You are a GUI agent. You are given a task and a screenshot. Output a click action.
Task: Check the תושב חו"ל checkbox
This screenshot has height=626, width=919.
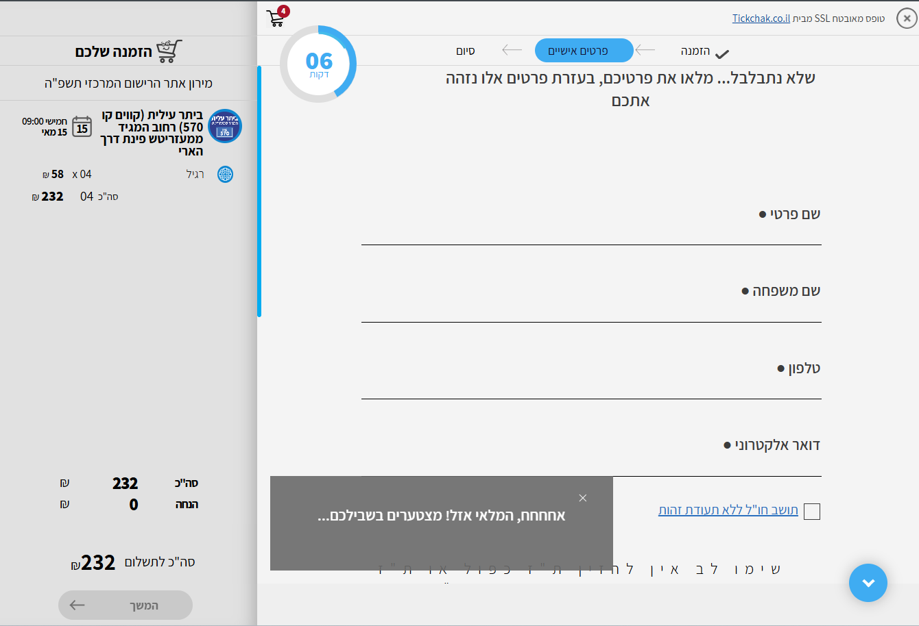click(812, 512)
